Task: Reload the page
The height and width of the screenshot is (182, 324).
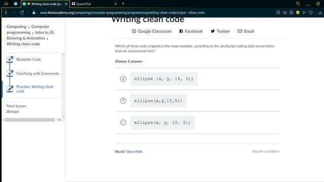Action: pyautogui.click(x=22, y=12)
